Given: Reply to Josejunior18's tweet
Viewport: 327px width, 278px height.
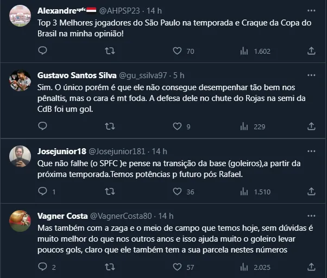Looking at the screenshot, I should [42, 191].
